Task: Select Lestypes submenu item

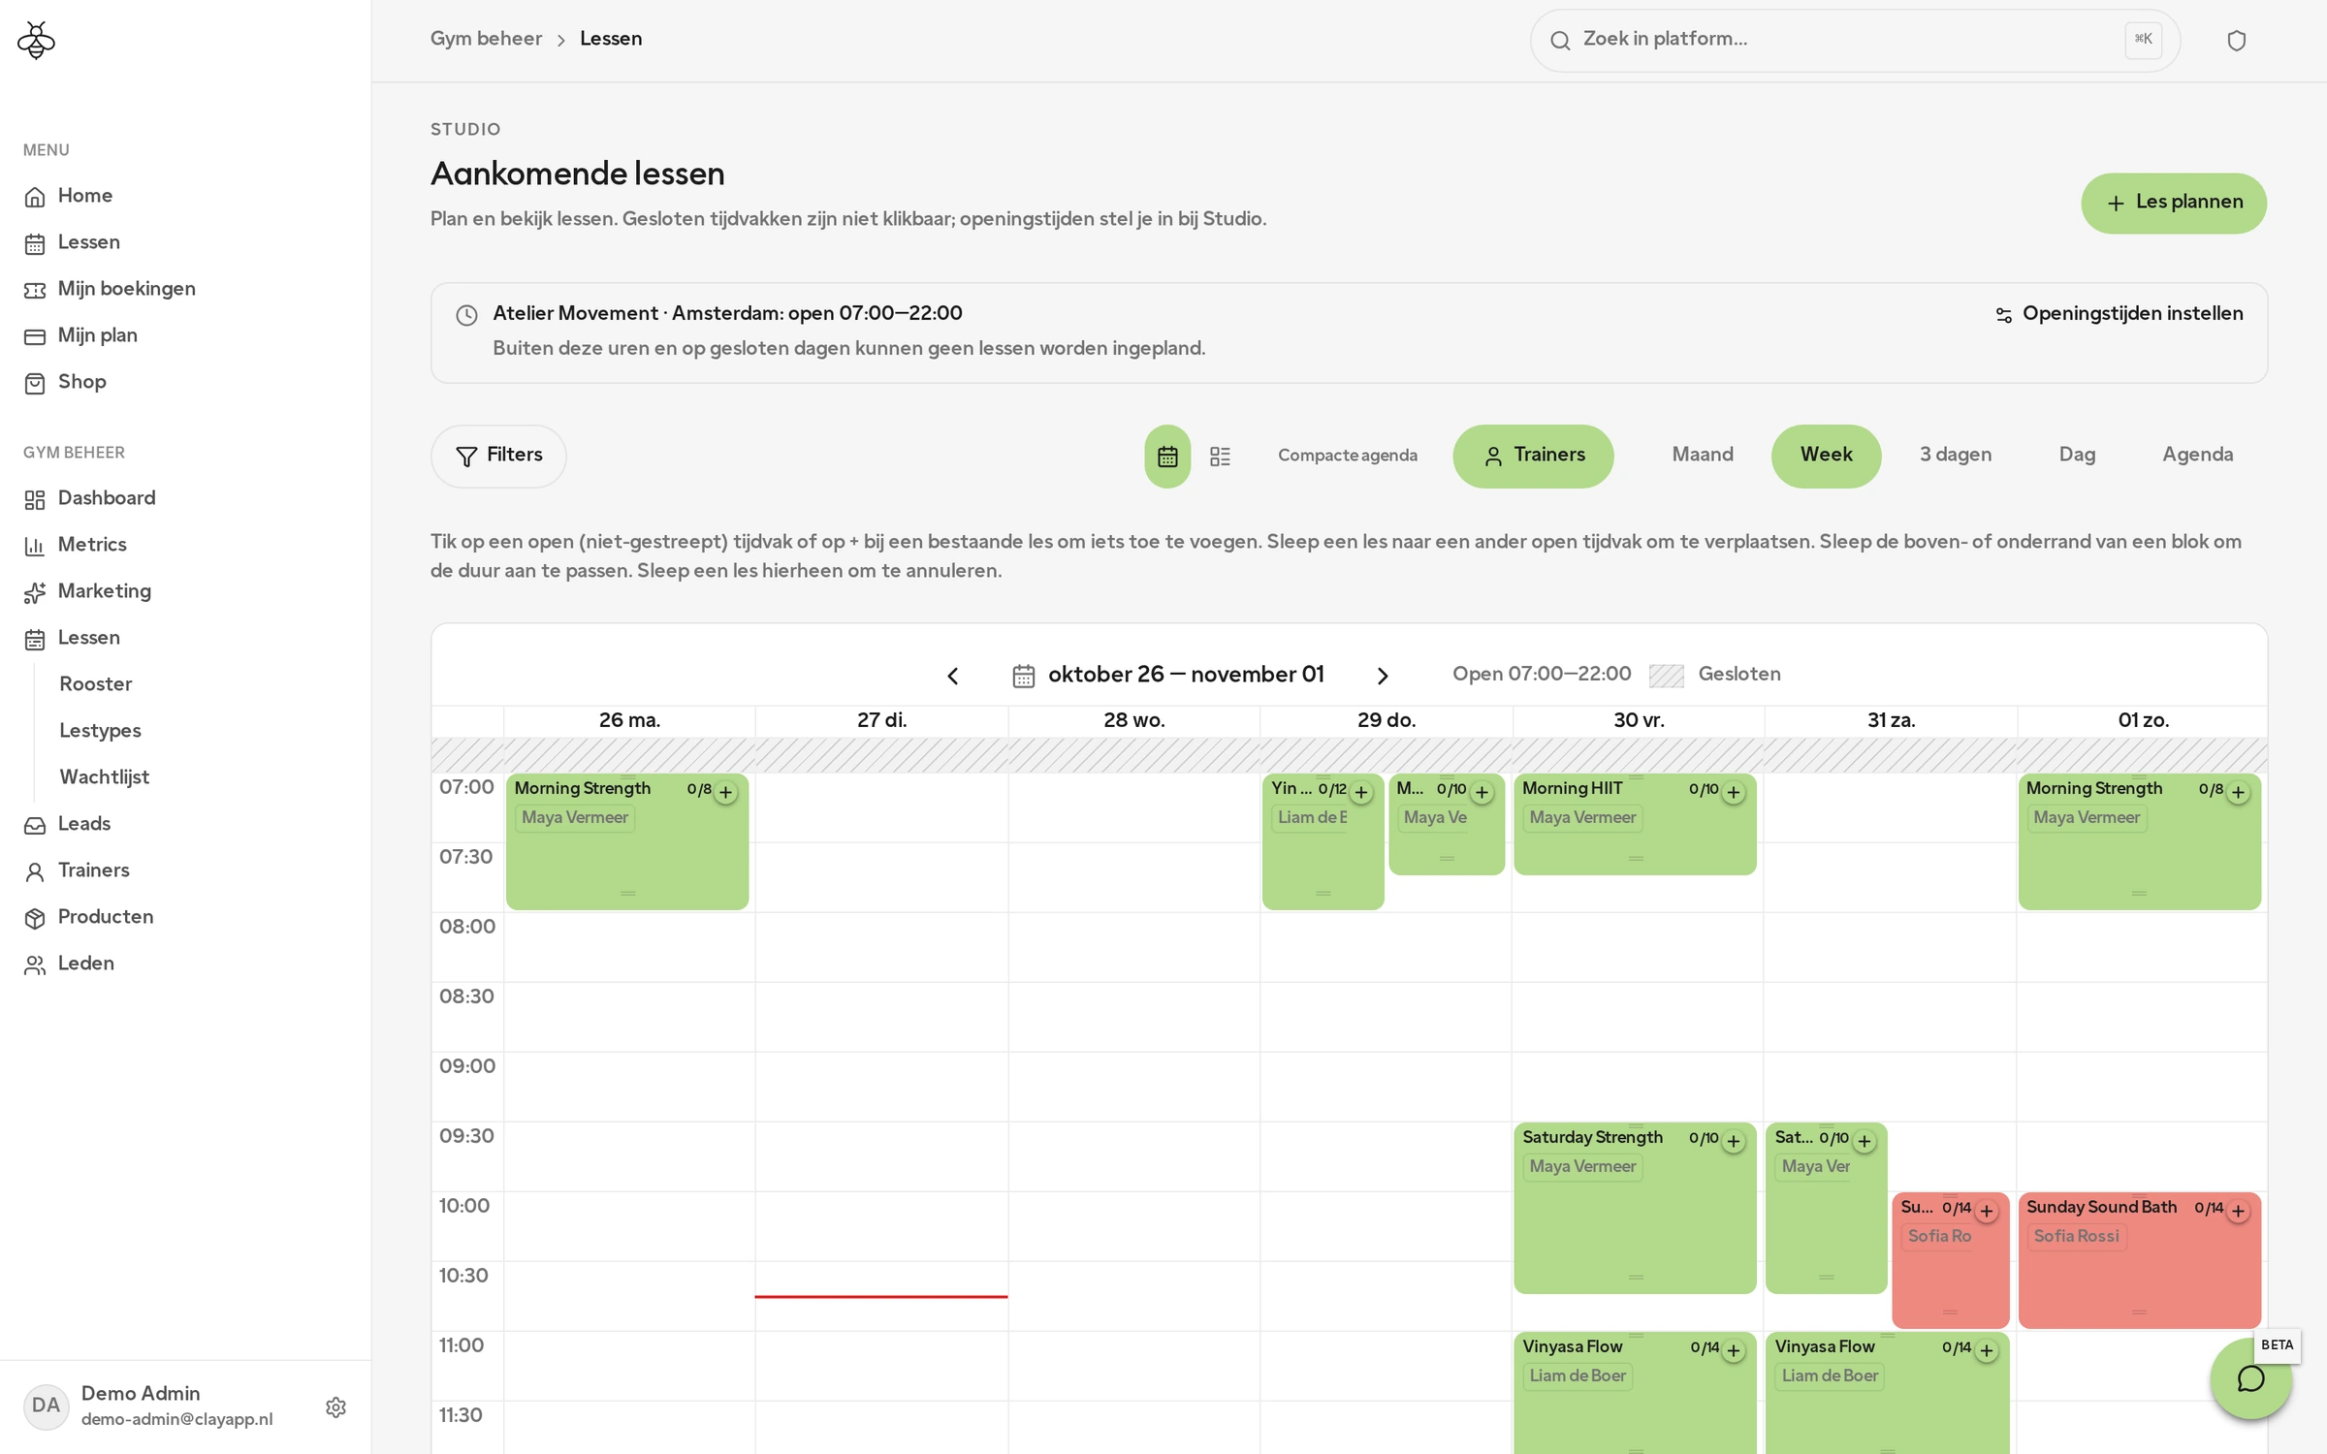Action: 100,731
